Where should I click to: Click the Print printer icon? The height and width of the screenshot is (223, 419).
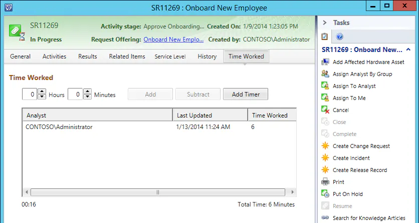(325, 181)
